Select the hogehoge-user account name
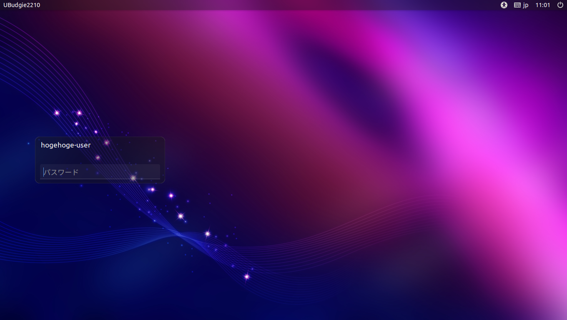567x320 pixels. pyautogui.click(x=66, y=145)
